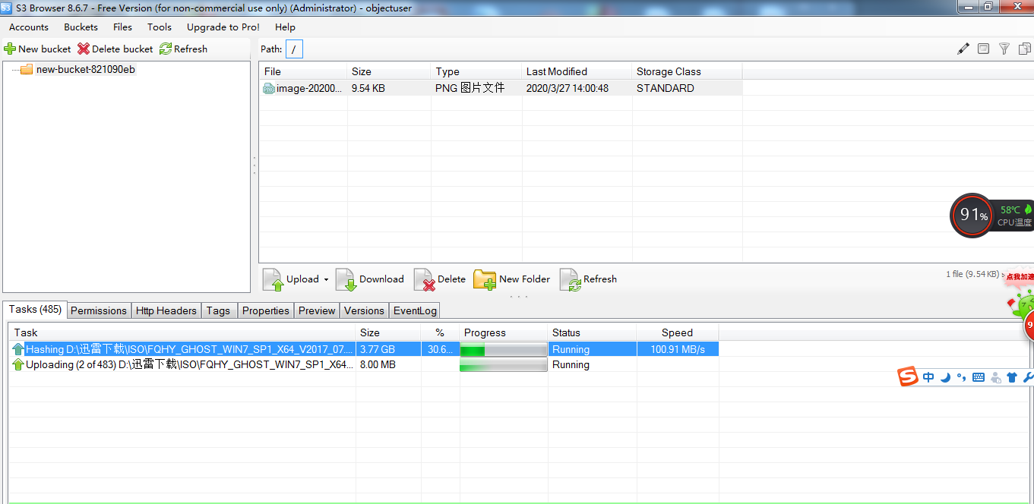Sort by the Type column header
The width and height of the screenshot is (1034, 504).
476,71
